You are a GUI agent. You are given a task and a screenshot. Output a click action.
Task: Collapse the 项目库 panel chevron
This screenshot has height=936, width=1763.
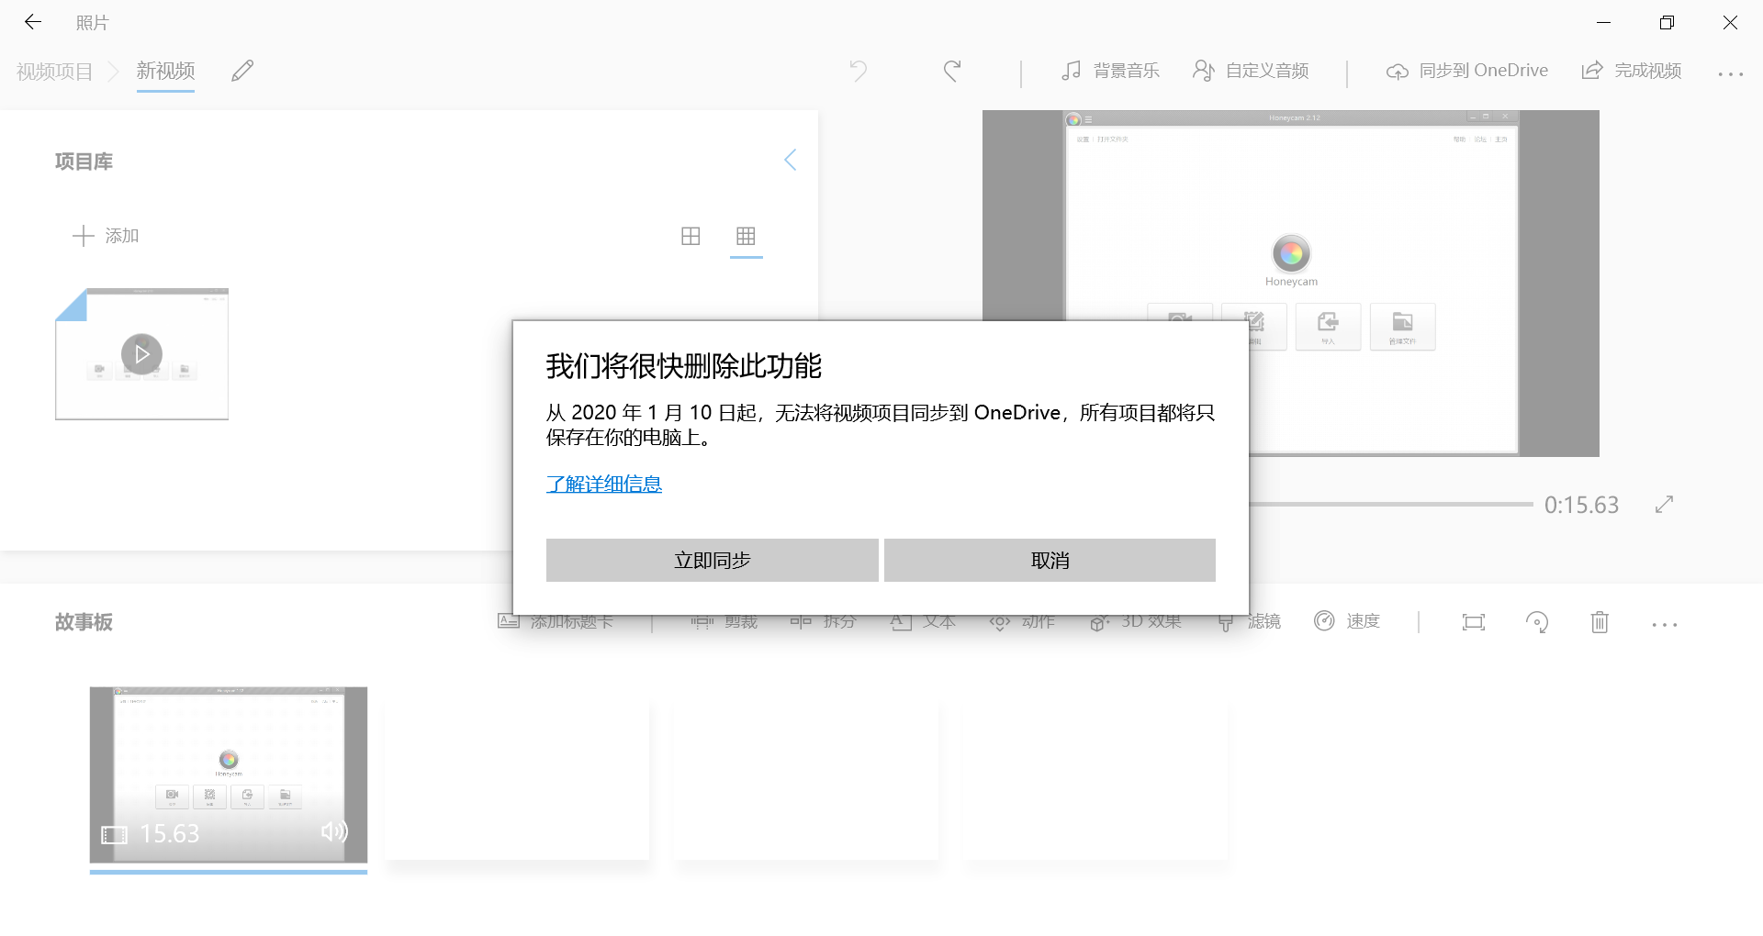[x=790, y=161]
